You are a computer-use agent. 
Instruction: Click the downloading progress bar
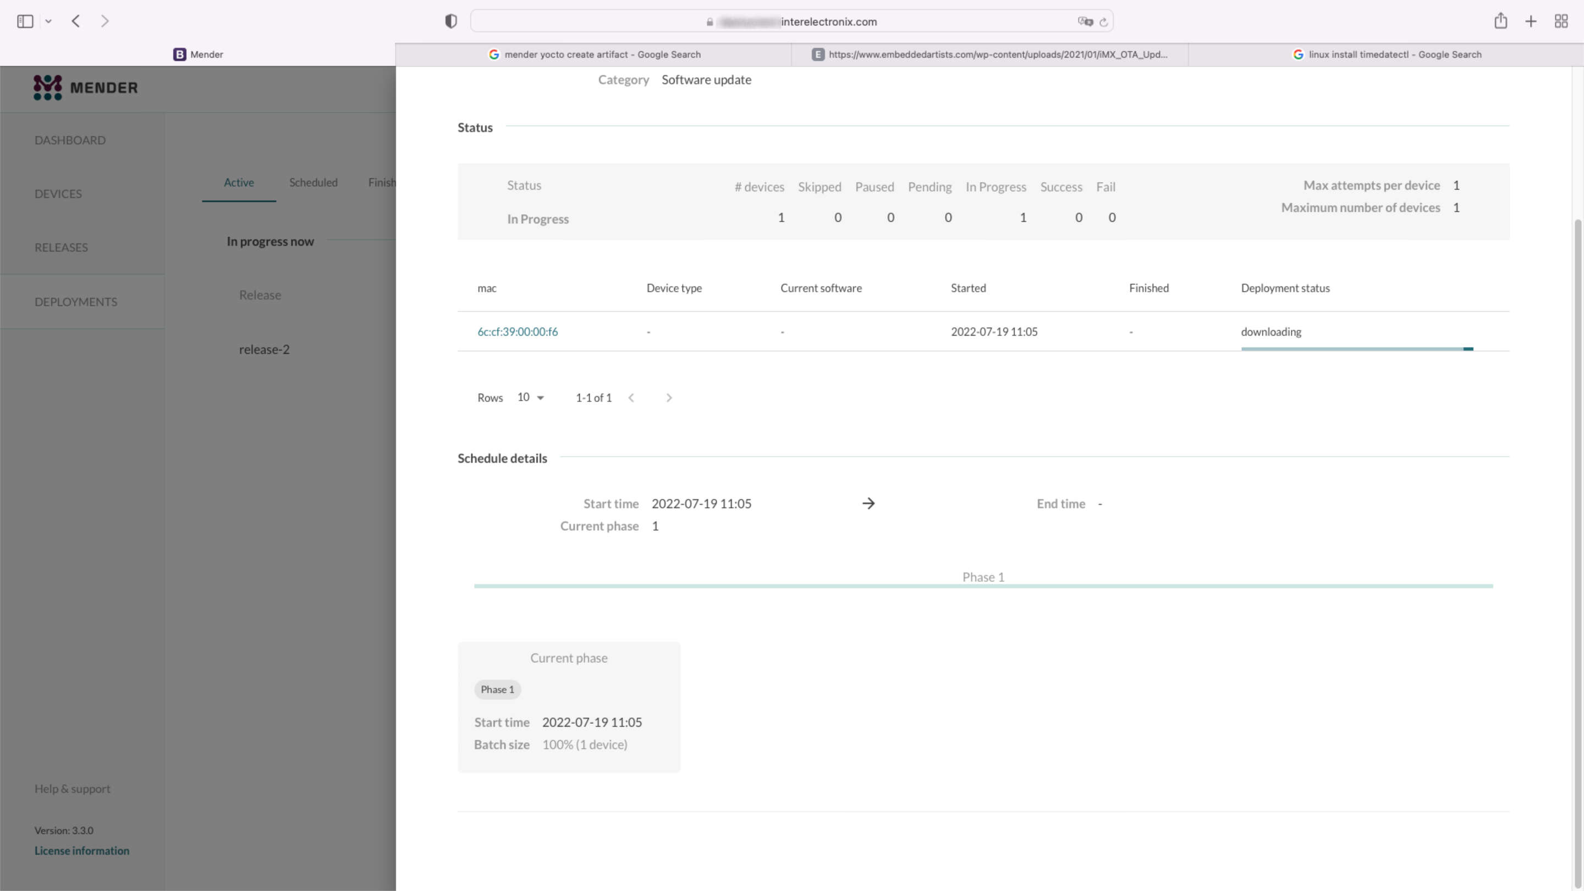pyautogui.click(x=1357, y=348)
